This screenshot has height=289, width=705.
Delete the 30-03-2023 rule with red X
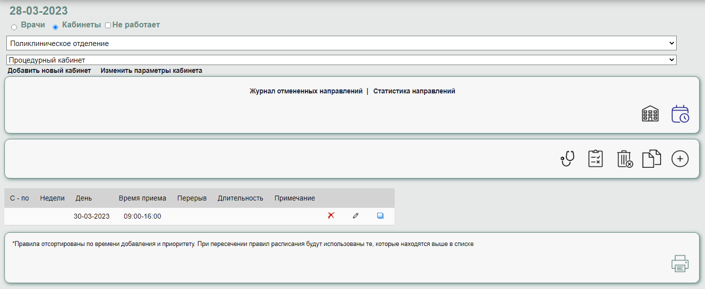(331, 216)
